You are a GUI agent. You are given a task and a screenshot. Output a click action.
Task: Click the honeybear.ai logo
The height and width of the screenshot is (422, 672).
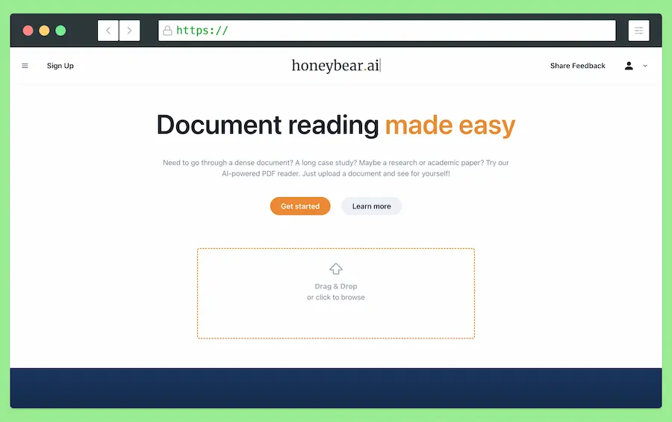[335, 66]
